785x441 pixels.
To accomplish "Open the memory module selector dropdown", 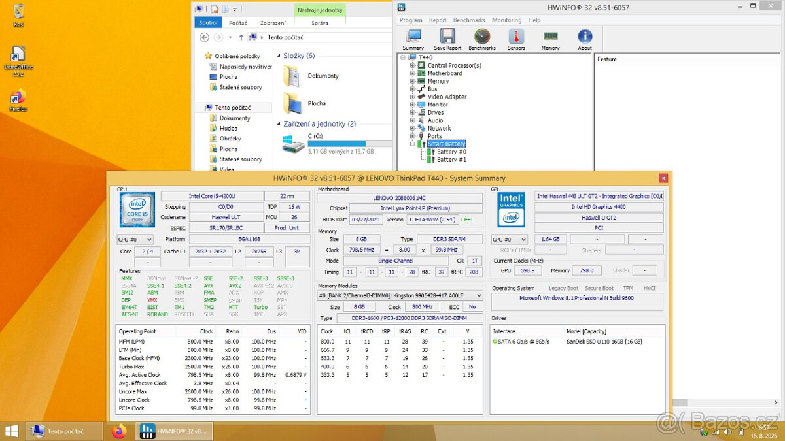I will (x=400, y=295).
